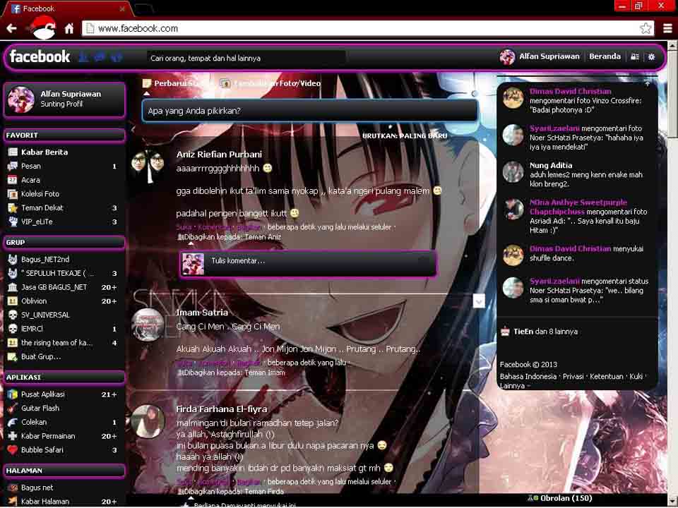
Task: Focus the Cari orang search field
Action: (x=246, y=58)
